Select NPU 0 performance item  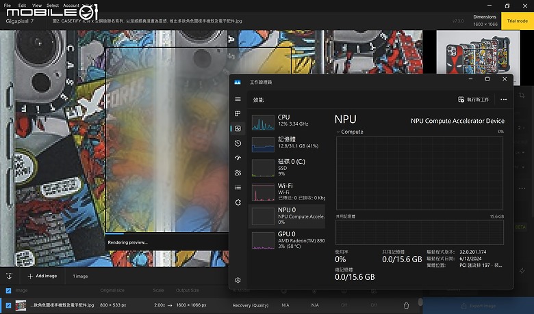click(x=287, y=216)
